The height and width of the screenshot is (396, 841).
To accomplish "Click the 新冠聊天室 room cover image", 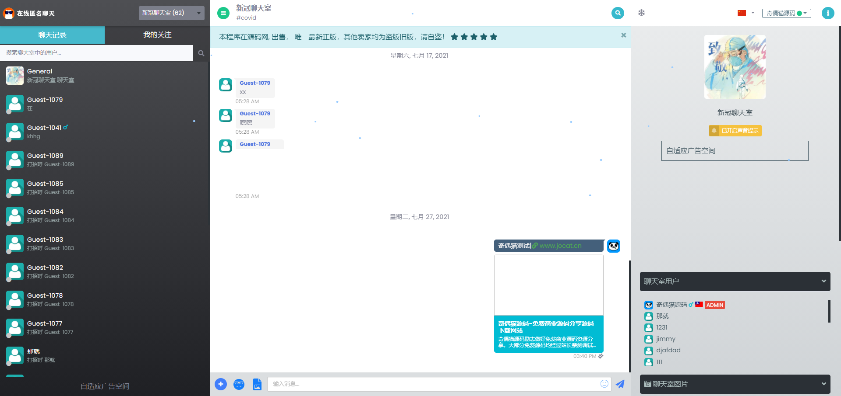I will [735, 67].
